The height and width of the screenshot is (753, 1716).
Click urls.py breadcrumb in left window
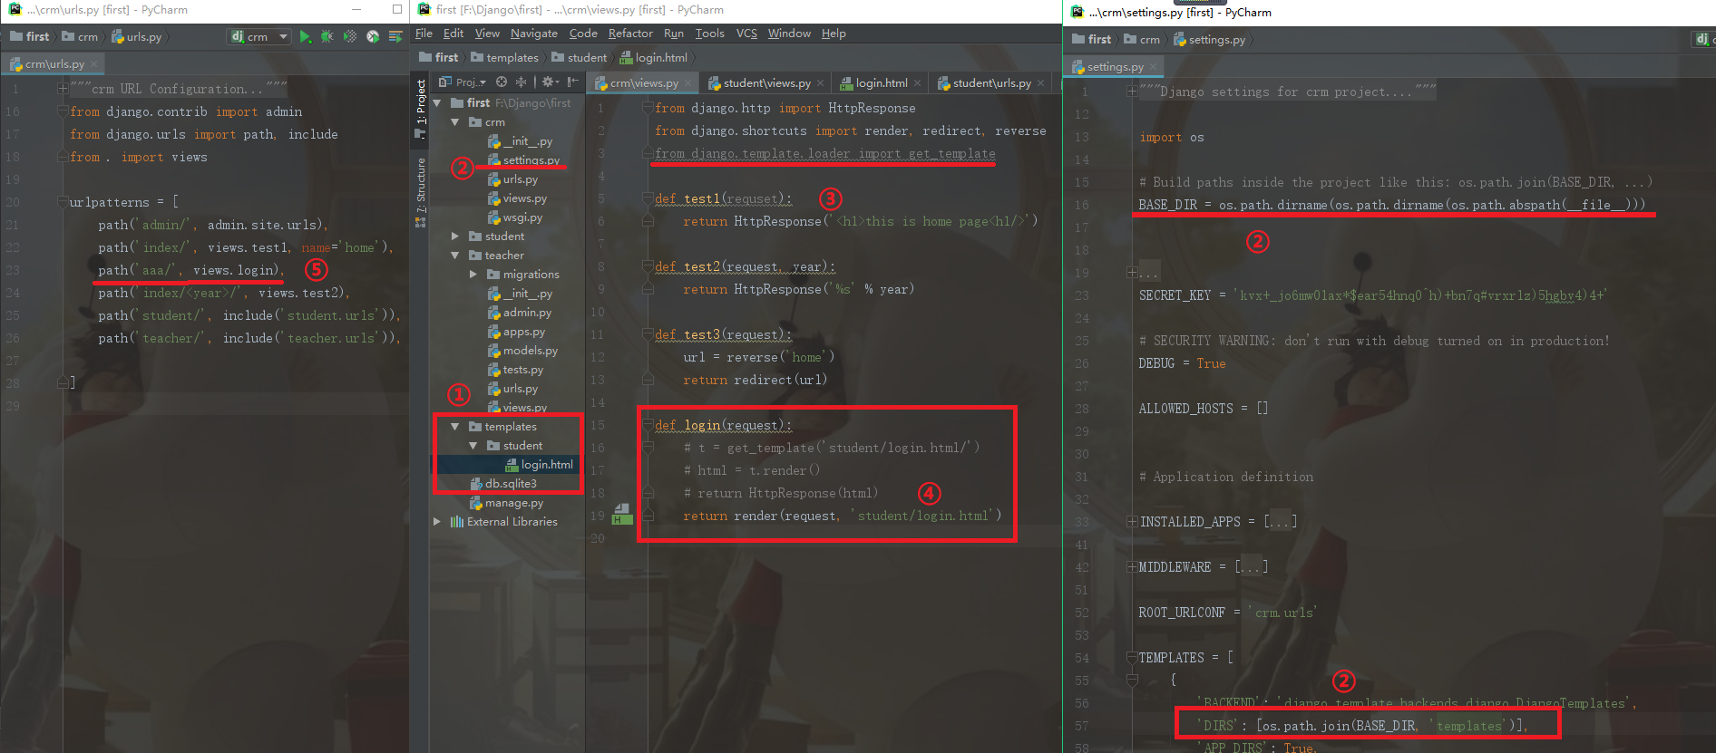click(137, 37)
